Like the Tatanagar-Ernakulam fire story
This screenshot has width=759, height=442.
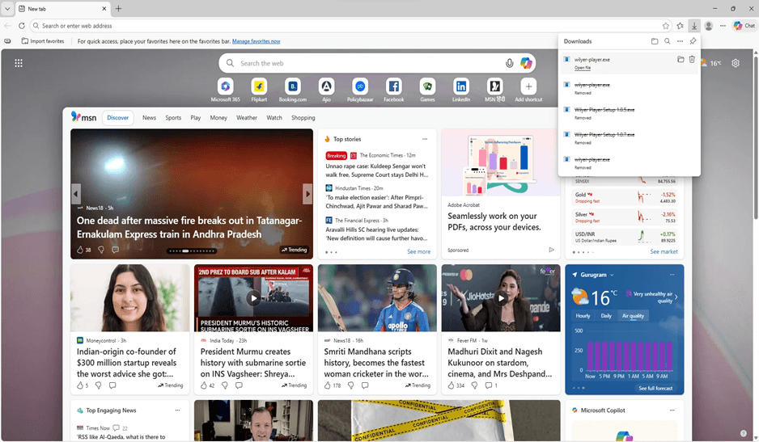[80, 250]
